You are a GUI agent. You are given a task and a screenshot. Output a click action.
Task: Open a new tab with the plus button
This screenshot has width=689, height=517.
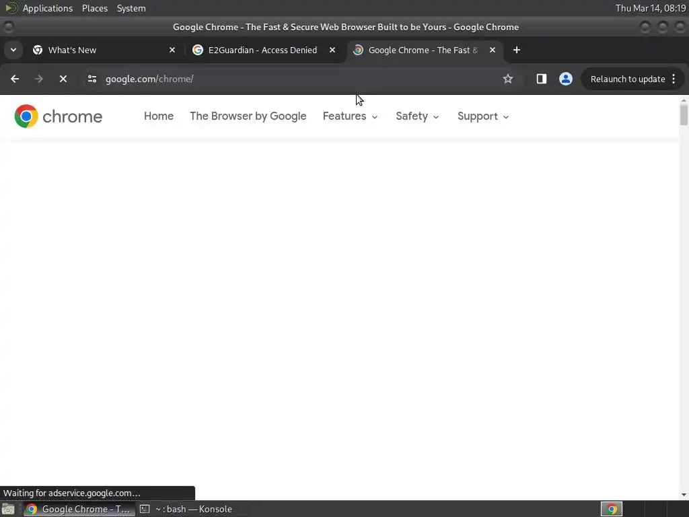[x=517, y=50]
